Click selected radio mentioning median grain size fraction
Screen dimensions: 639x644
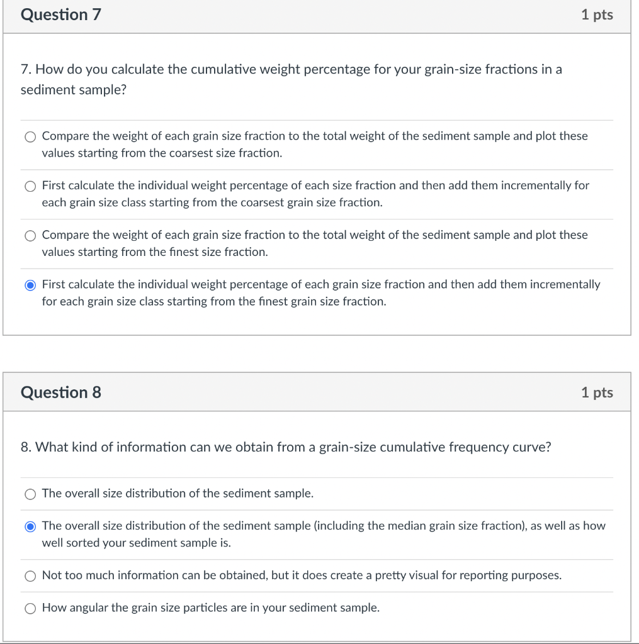point(30,526)
